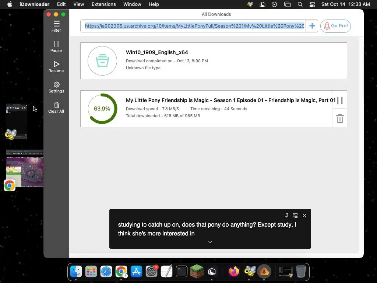Open the Edit menu
Screen dimensions: 377x283
(x=61, y=4)
